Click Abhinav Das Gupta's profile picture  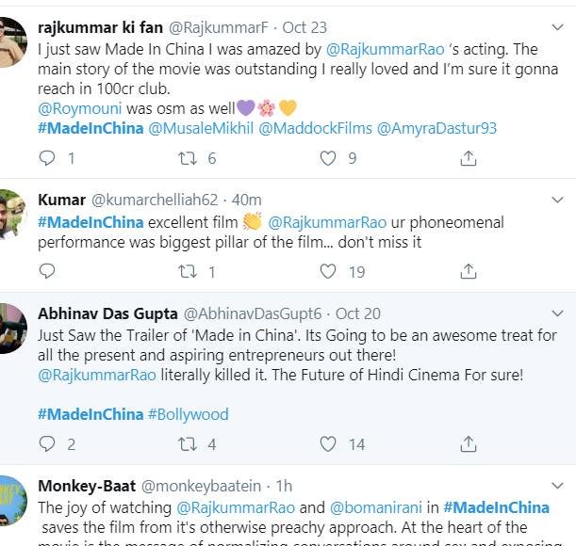point(9,328)
